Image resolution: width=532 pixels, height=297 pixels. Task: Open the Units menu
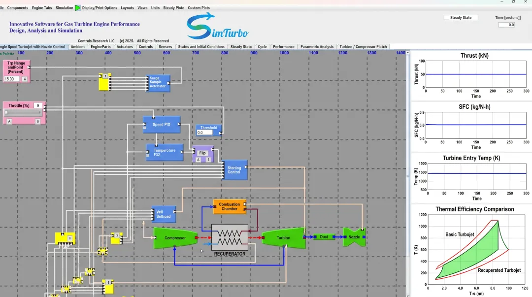(x=155, y=8)
